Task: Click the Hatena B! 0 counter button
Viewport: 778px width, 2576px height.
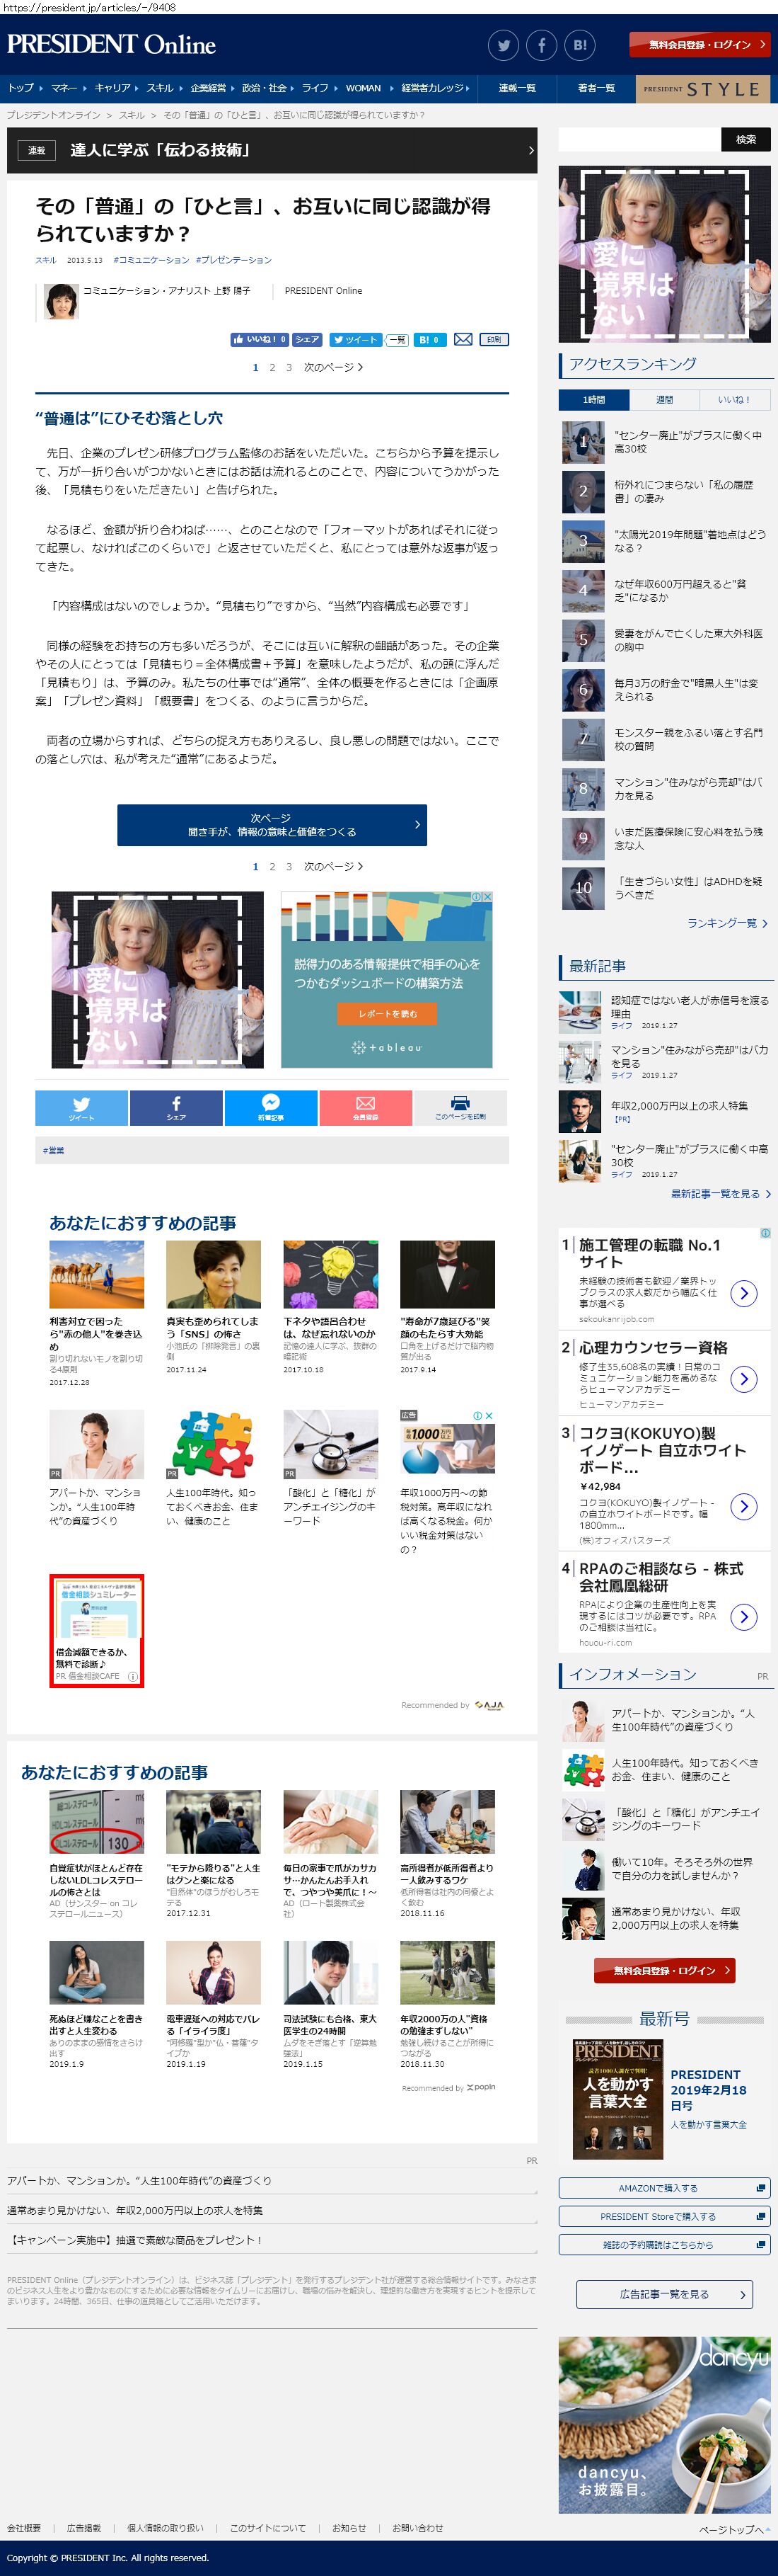Action: [429, 340]
